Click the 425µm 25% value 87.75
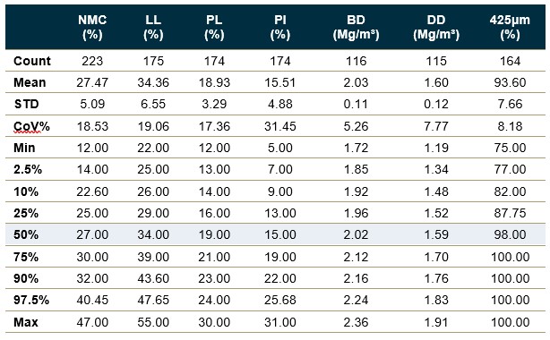The height and width of the screenshot is (340, 550). 510,213
